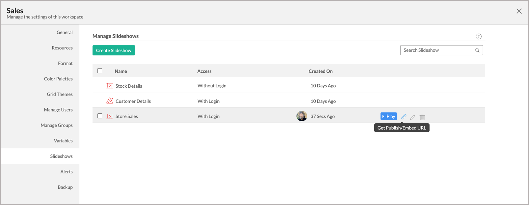Click the Manage Slideshows heading

point(116,36)
